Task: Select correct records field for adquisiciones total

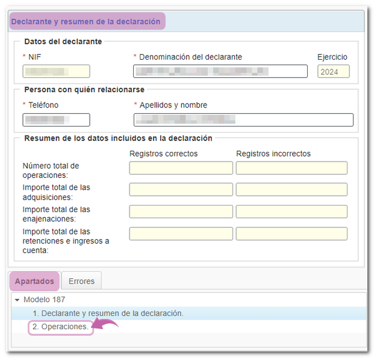Action: tap(181, 190)
